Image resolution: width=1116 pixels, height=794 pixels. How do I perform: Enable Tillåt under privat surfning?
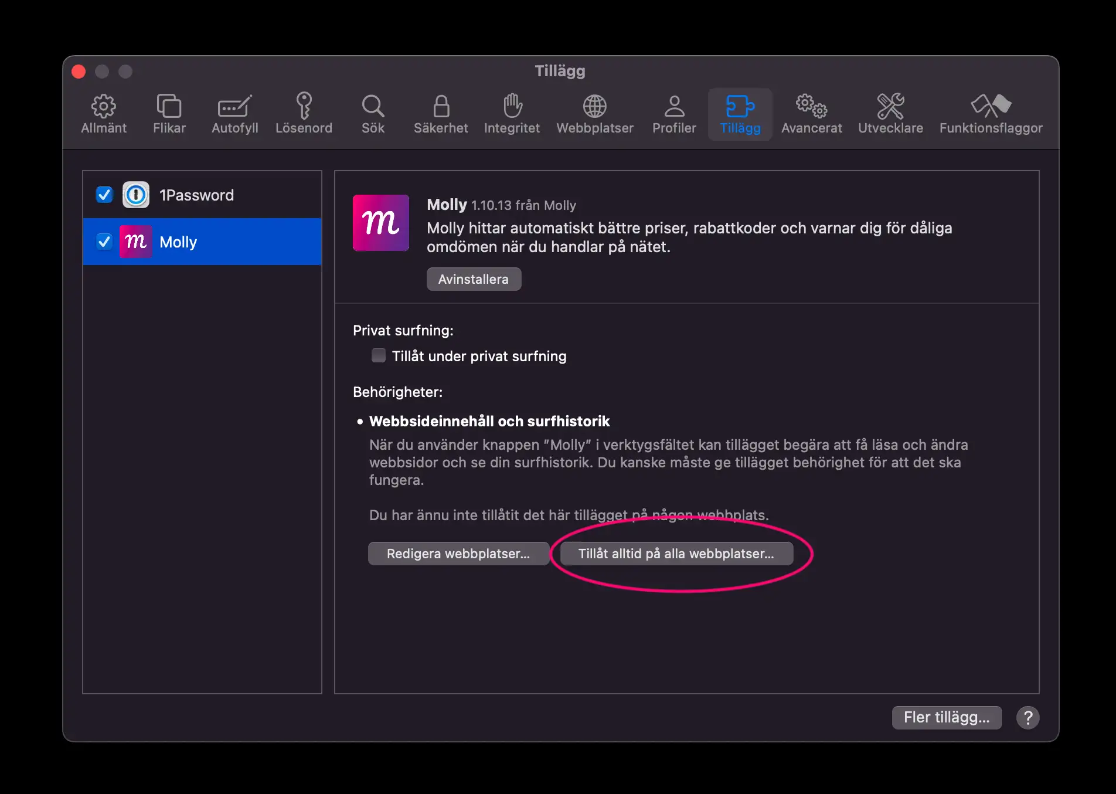[379, 355]
